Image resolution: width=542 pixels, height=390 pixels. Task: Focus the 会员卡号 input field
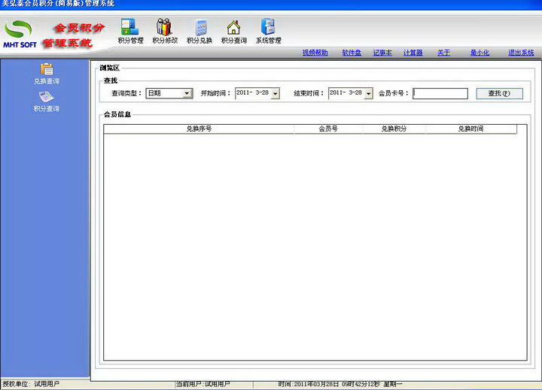coord(440,93)
